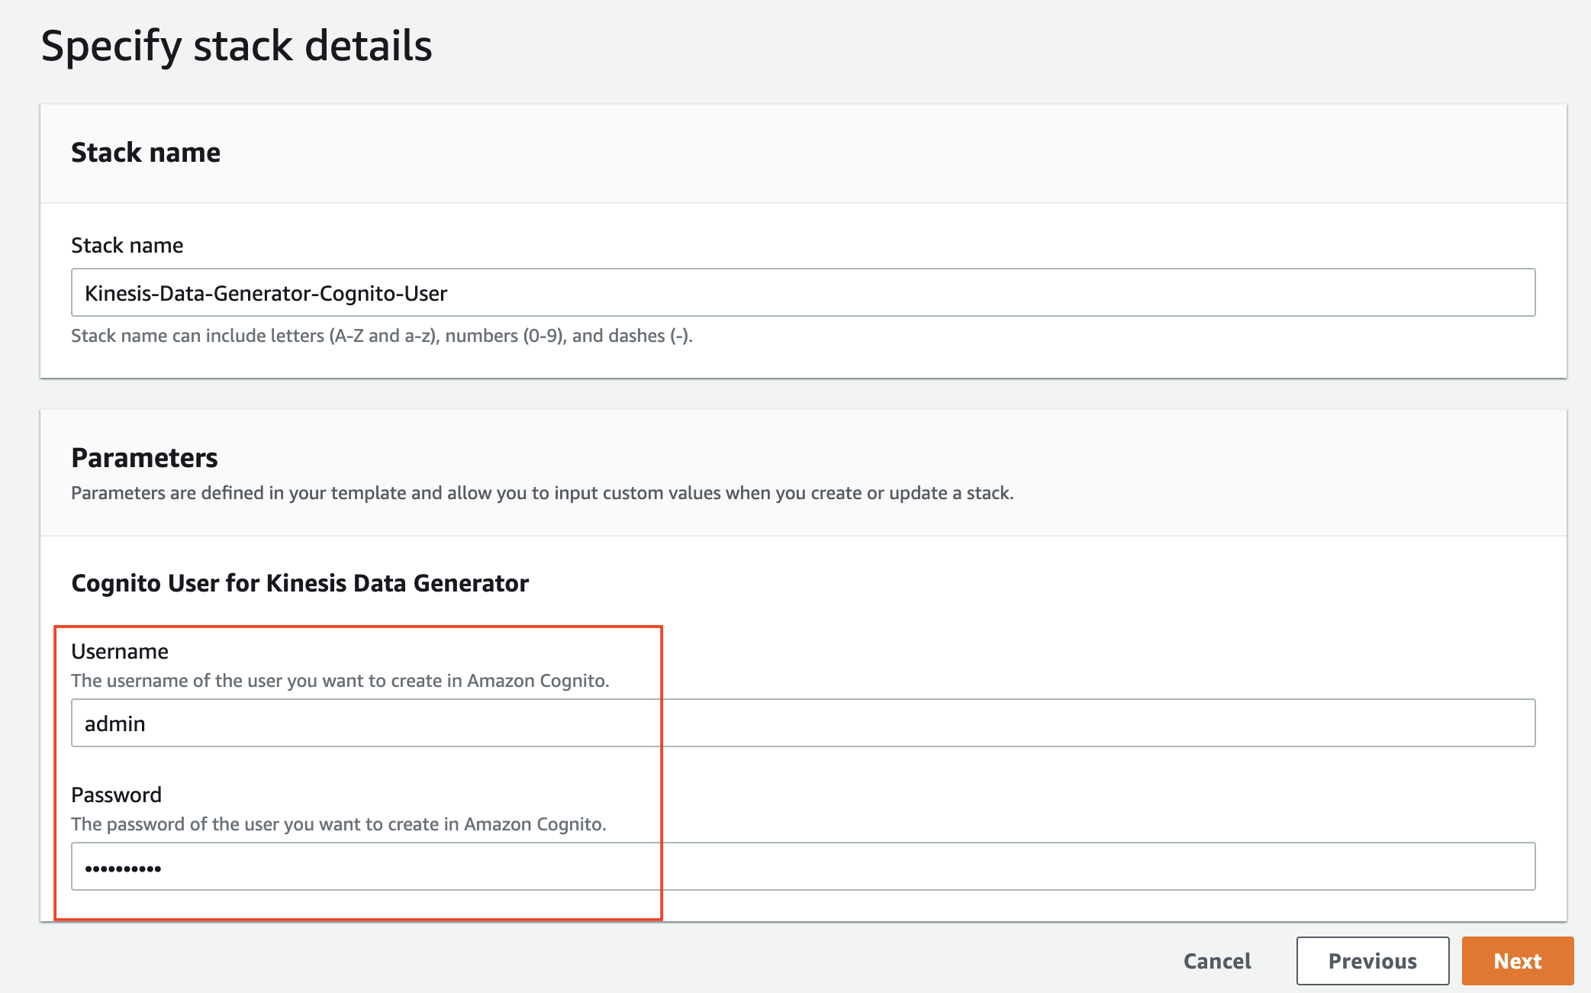Cancel the stack creation
1591x993 pixels.
1217,961
